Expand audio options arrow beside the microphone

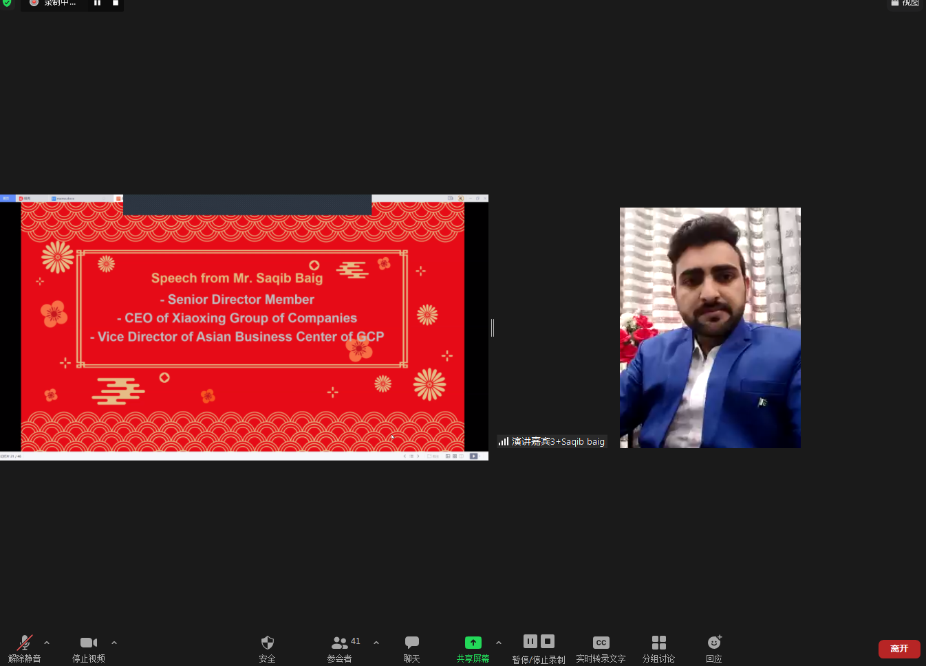[x=47, y=643]
